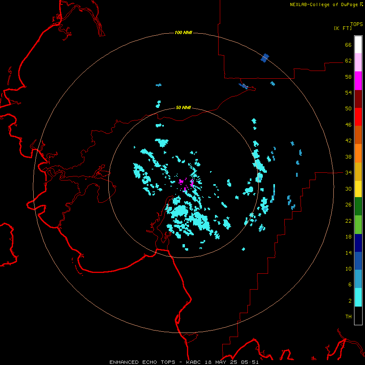
Task: Click the NEXLAB-College of DuPage text
Action: click(324, 4)
